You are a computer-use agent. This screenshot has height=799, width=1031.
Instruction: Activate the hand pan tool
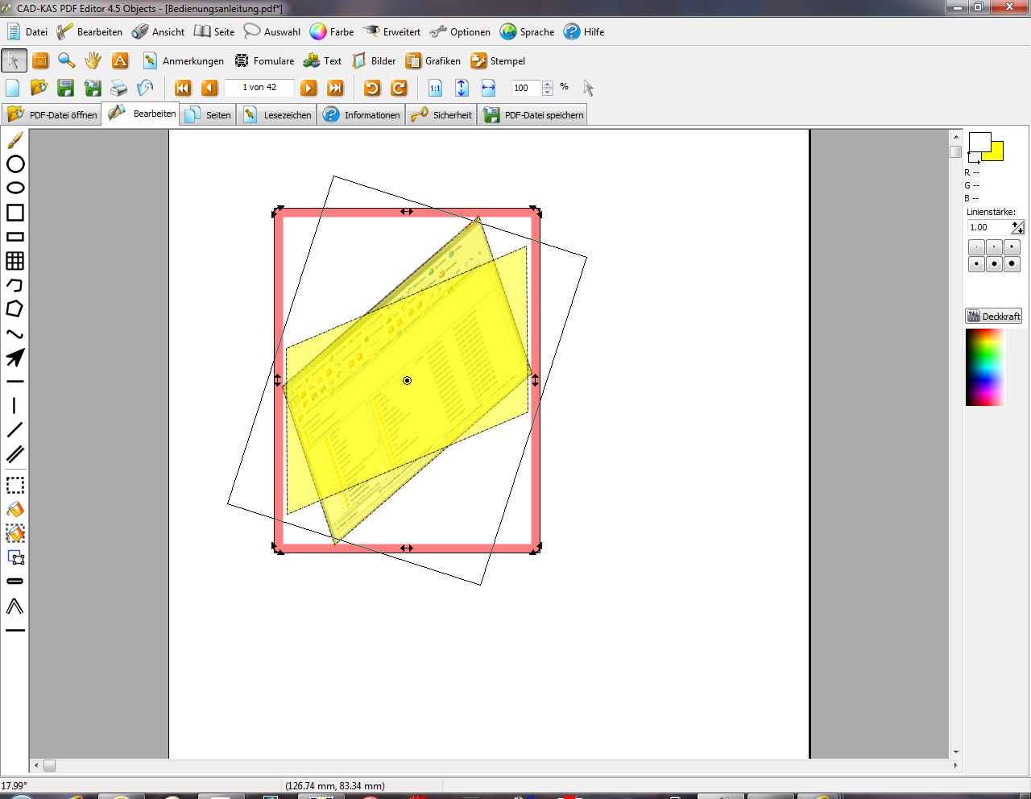click(x=93, y=60)
